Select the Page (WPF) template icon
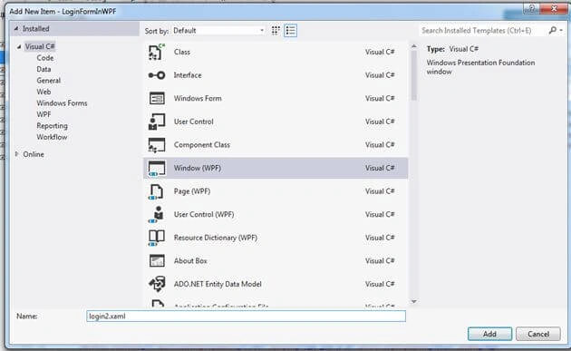This screenshot has height=351, width=571. click(x=157, y=191)
